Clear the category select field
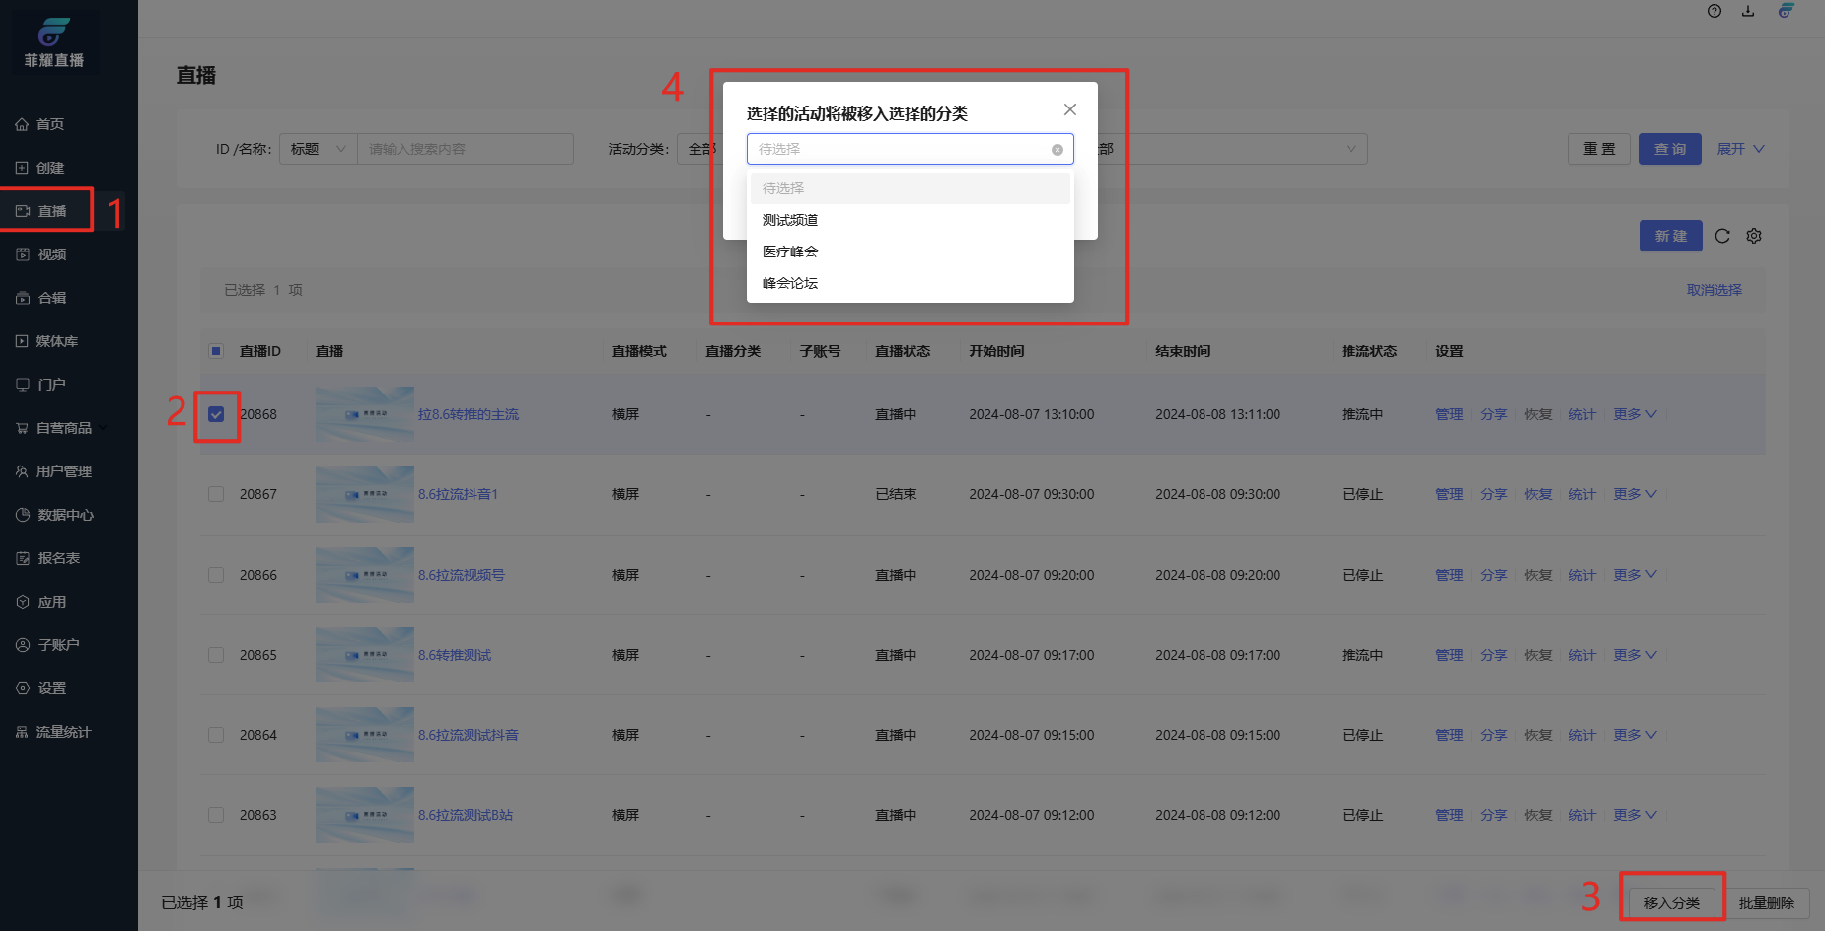This screenshot has height=931, width=1825. tap(1058, 150)
